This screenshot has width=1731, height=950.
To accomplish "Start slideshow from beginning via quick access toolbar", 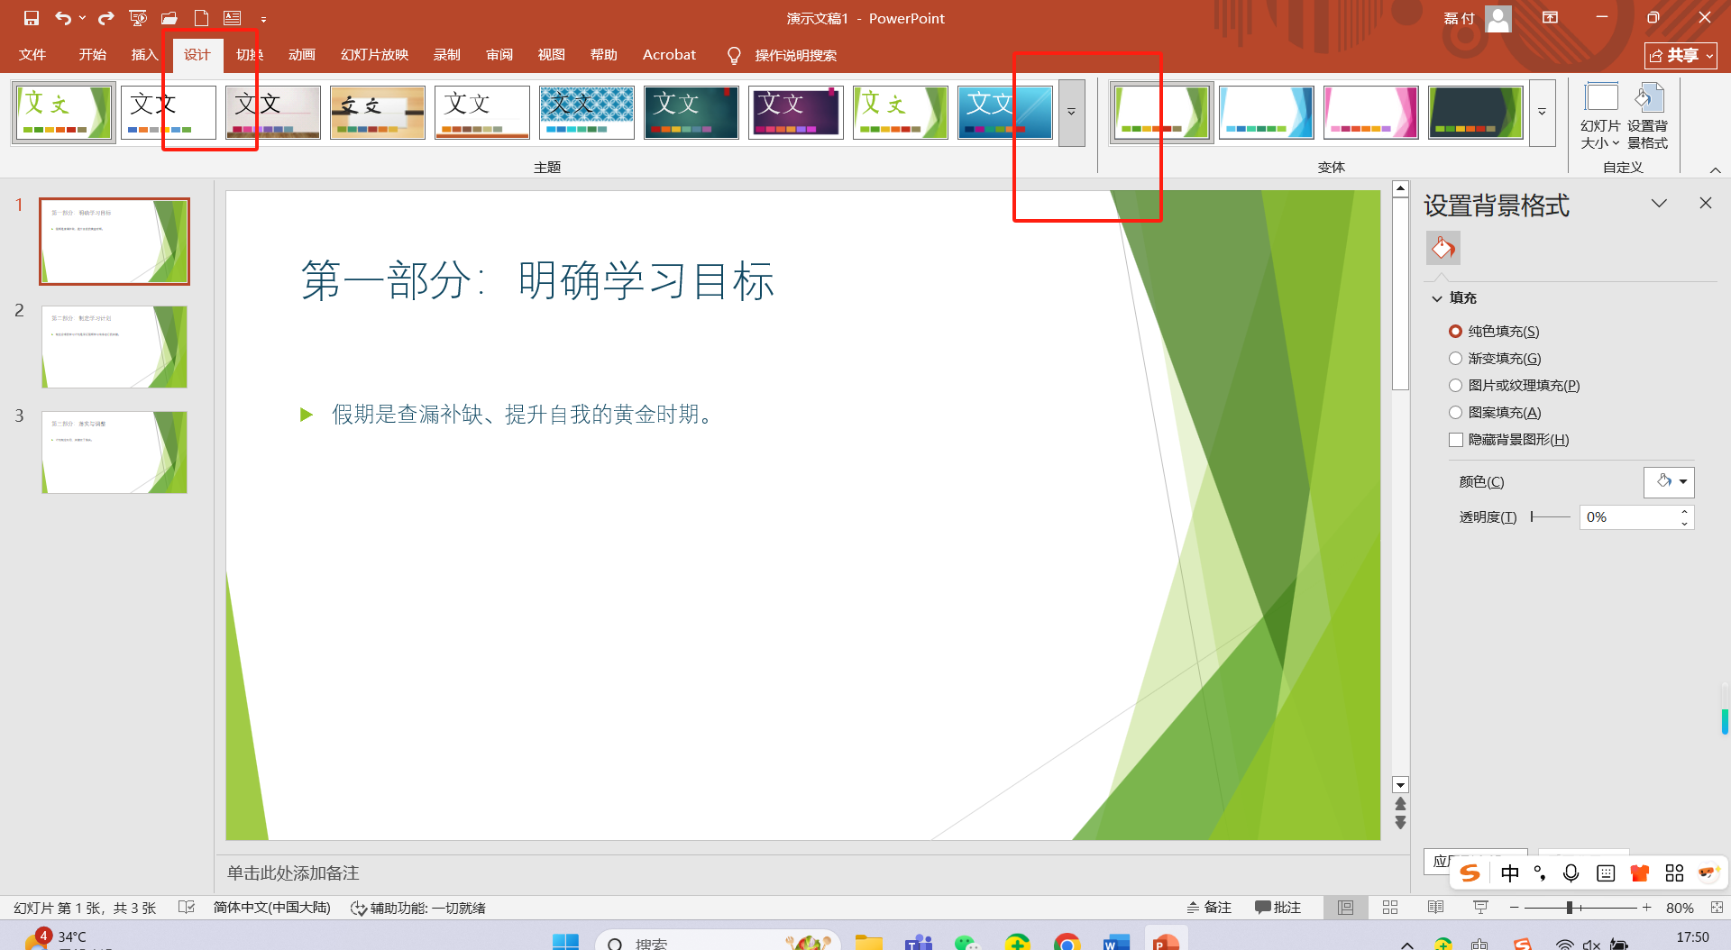I will [x=138, y=18].
